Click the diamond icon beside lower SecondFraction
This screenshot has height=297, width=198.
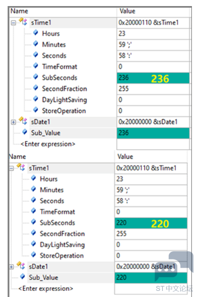point(34,233)
